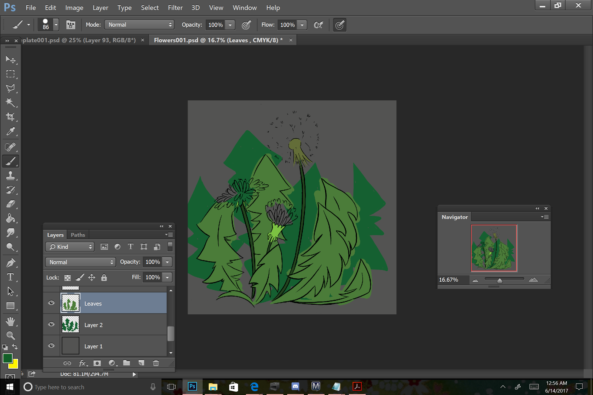Open the layer blend mode dropdown
The image size is (593, 395).
pyautogui.click(x=80, y=262)
